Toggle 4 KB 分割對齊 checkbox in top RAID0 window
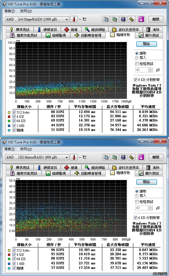 coord(135,80)
